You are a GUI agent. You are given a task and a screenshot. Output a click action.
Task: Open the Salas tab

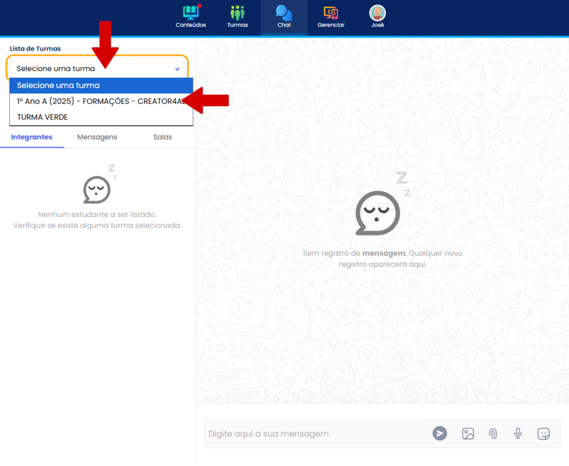pyautogui.click(x=162, y=137)
